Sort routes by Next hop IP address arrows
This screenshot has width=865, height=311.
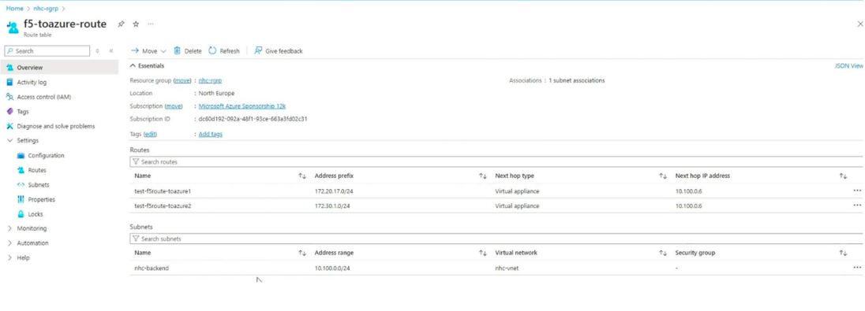click(x=843, y=176)
